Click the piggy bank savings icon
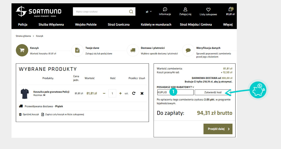 [x=257, y=90]
